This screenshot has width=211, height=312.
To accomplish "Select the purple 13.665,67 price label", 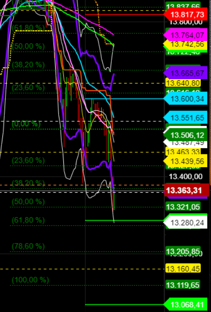I will point(186,73).
